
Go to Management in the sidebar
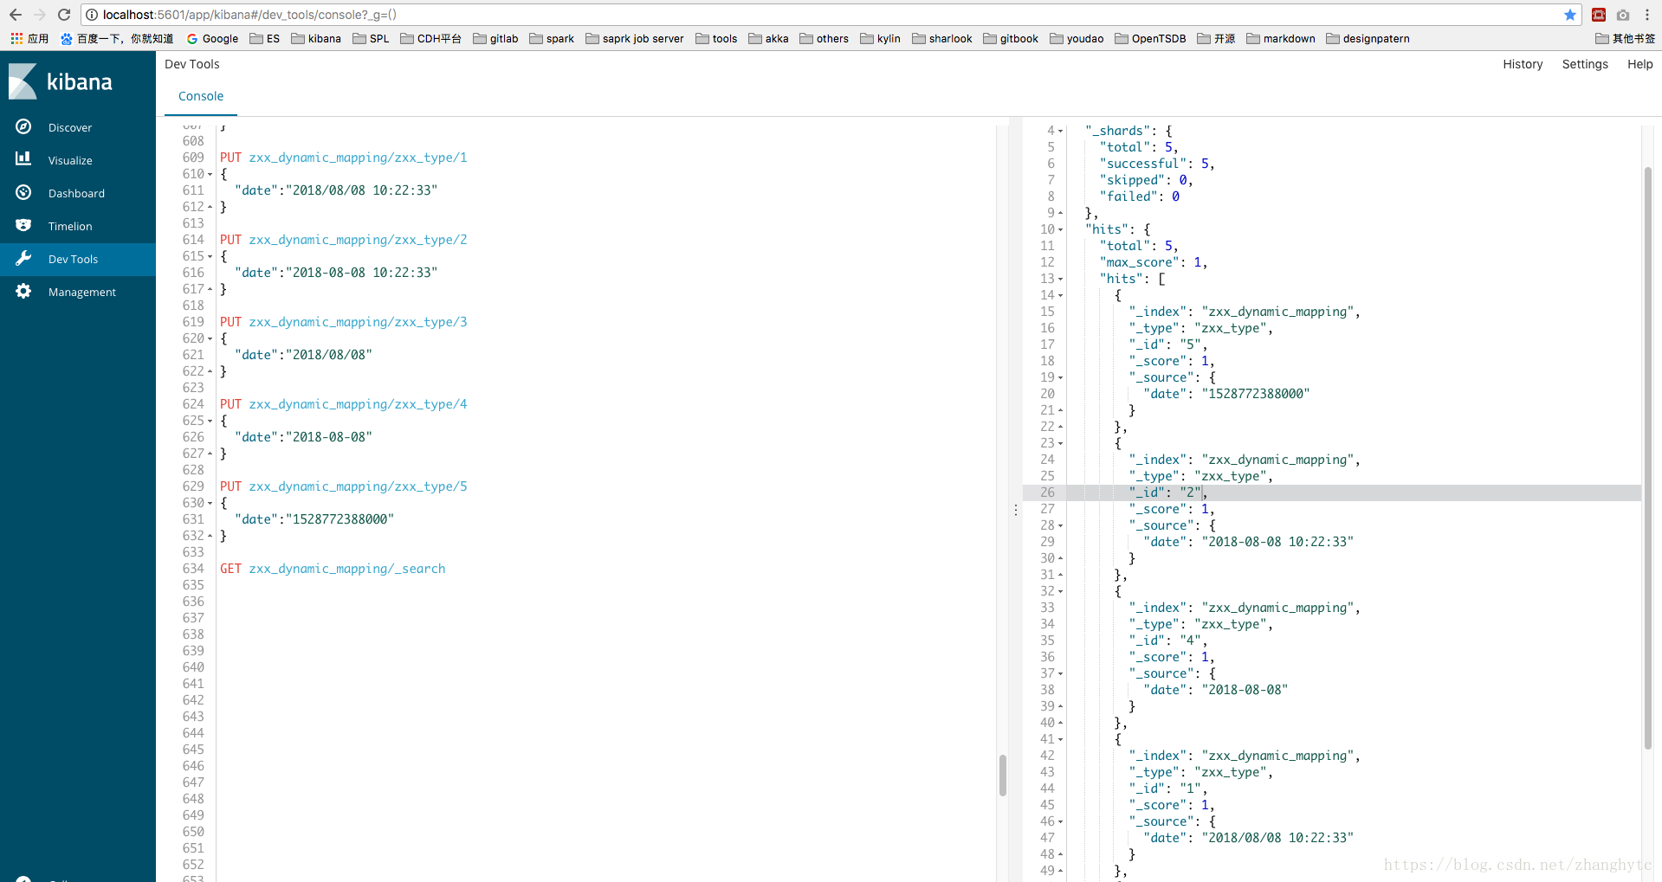82,292
